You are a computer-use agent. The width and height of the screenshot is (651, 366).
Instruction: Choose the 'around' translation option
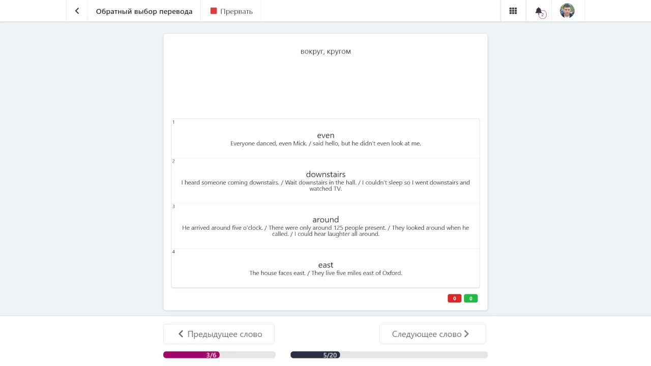[325, 226]
